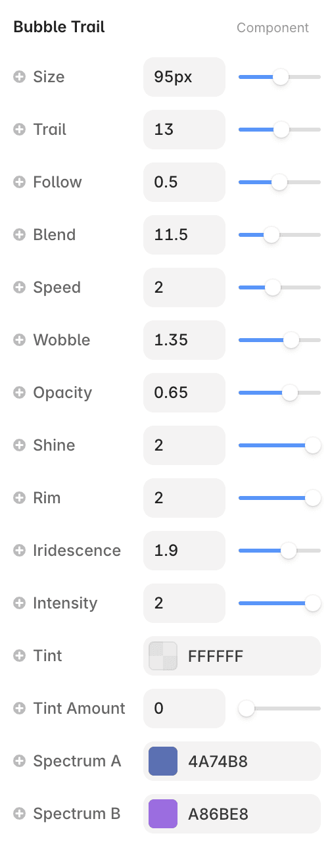This screenshot has width=330, height=846.
Task: Click the plus icon beside Trail
Action: 20,130
